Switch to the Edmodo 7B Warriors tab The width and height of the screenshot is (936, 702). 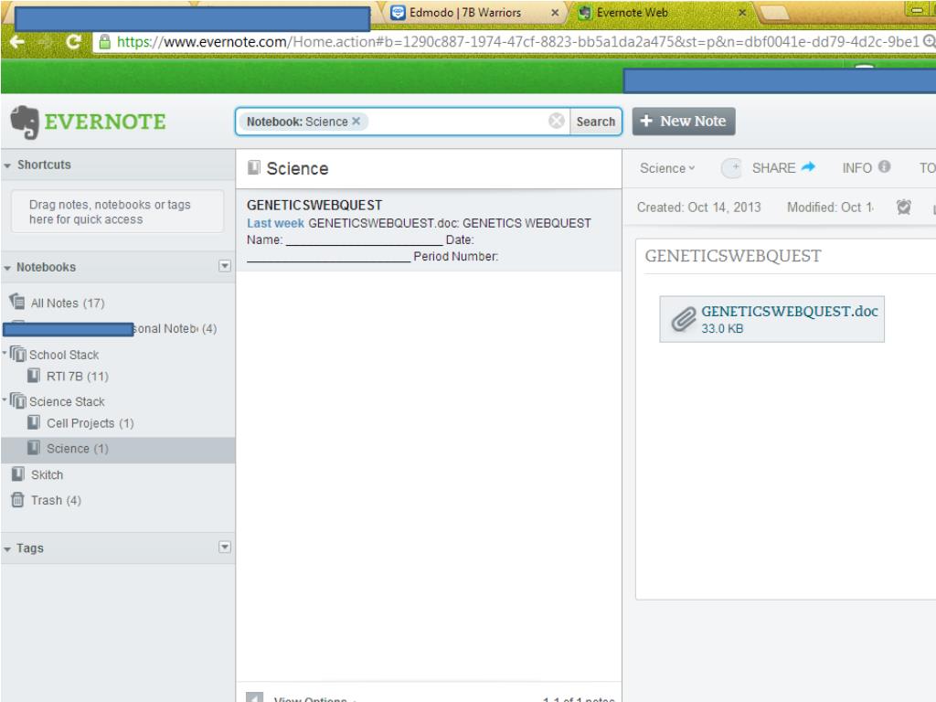coord(474,13)
